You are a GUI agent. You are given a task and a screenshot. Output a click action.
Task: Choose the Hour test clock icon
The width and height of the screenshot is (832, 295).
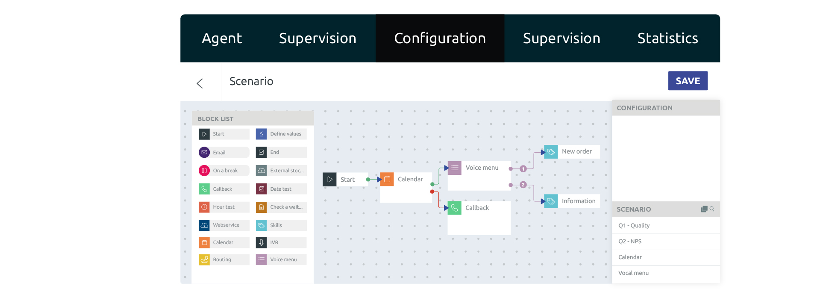coord(204,207)
